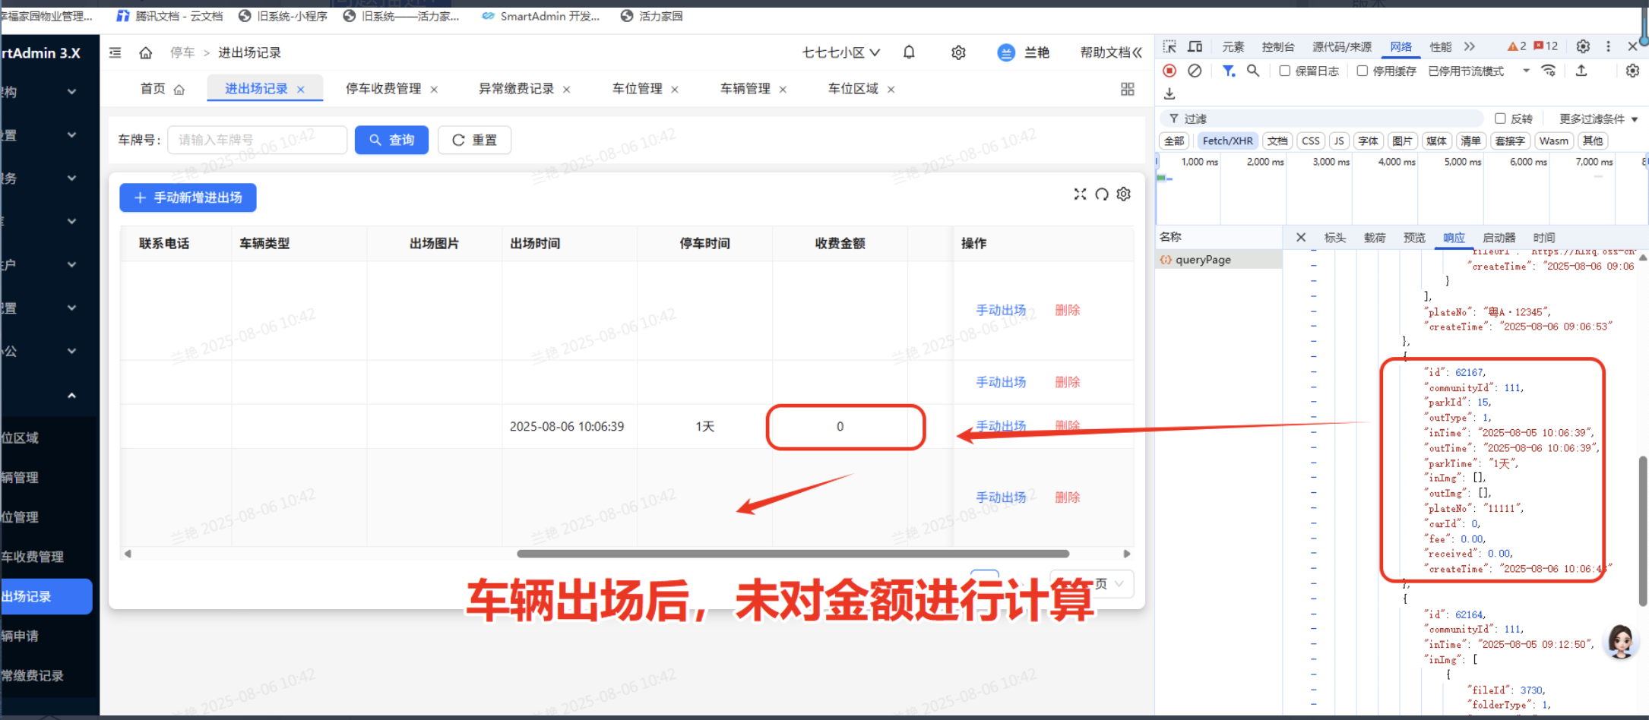1649x720 pixels.
Task: Click the 查询 search button
Action: coord(391,140)
